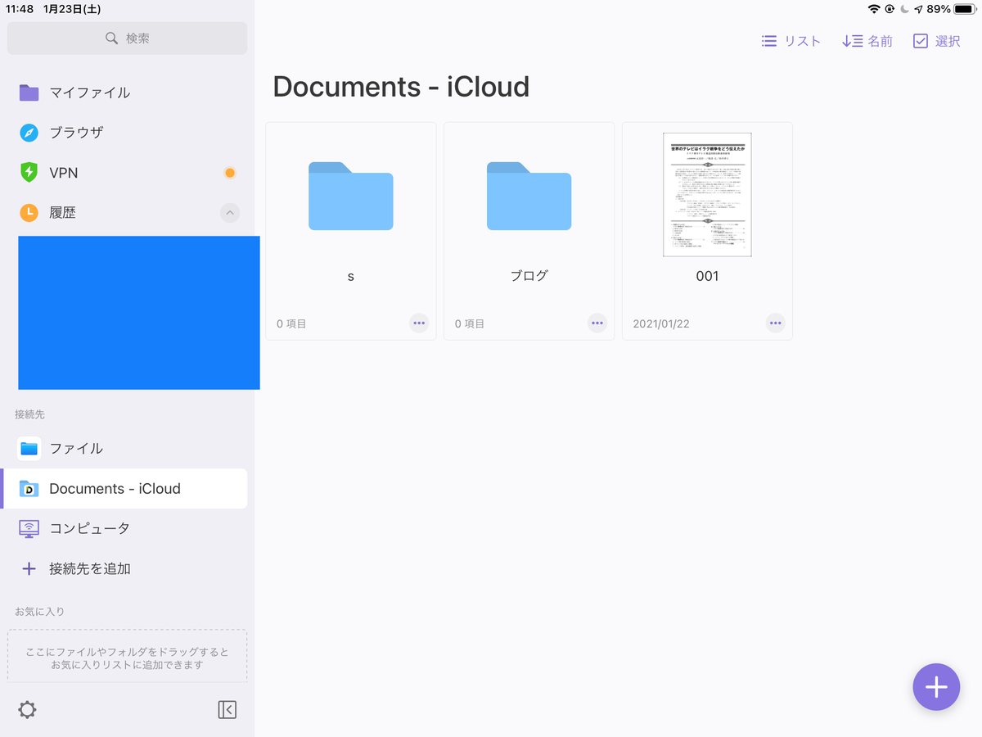The height and width of the screenshot is (737, 982).
Task: Open the settings gear icon
Action: 28,710
